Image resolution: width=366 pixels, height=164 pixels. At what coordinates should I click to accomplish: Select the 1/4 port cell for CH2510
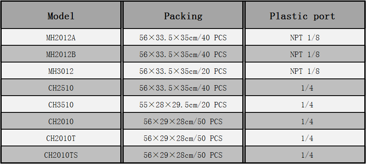(305, 88)
